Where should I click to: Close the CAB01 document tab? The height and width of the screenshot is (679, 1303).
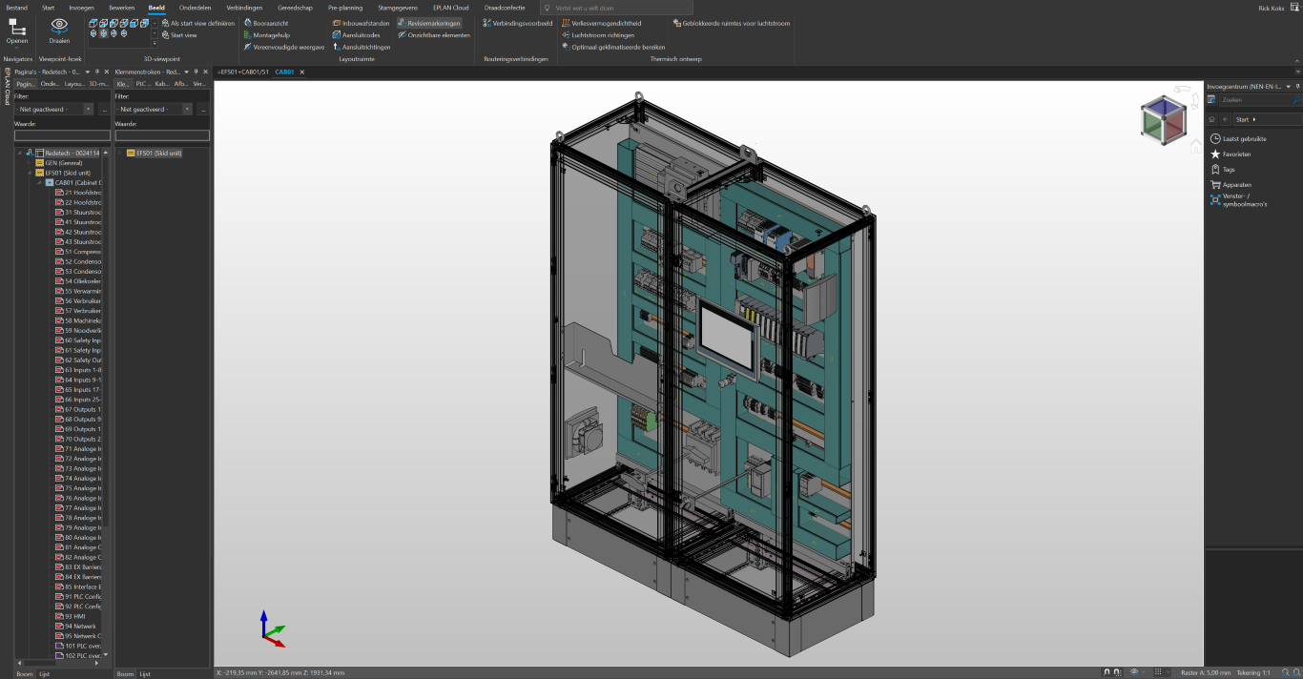tap(302, 72)
